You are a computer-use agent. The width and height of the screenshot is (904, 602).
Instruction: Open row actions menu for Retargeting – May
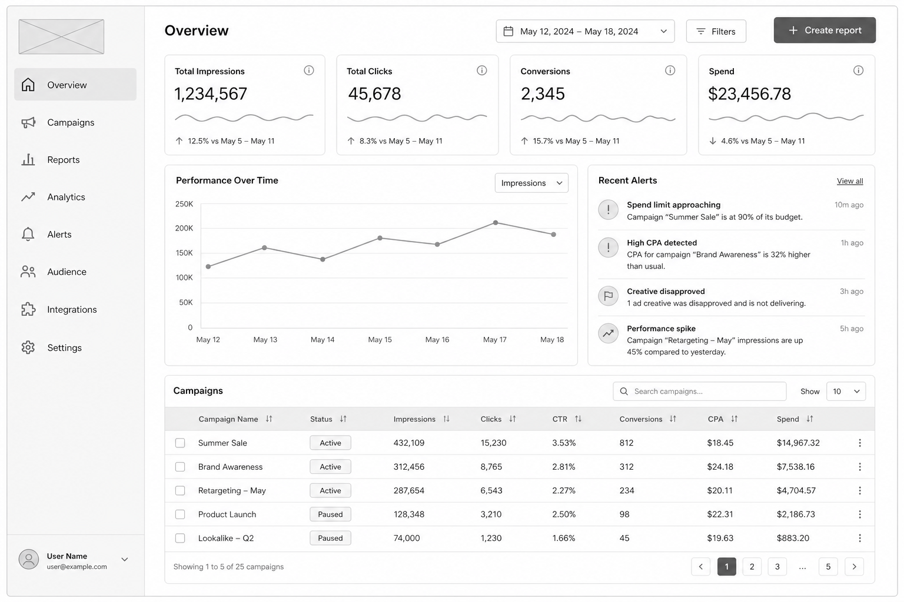(x=860, y=490)
